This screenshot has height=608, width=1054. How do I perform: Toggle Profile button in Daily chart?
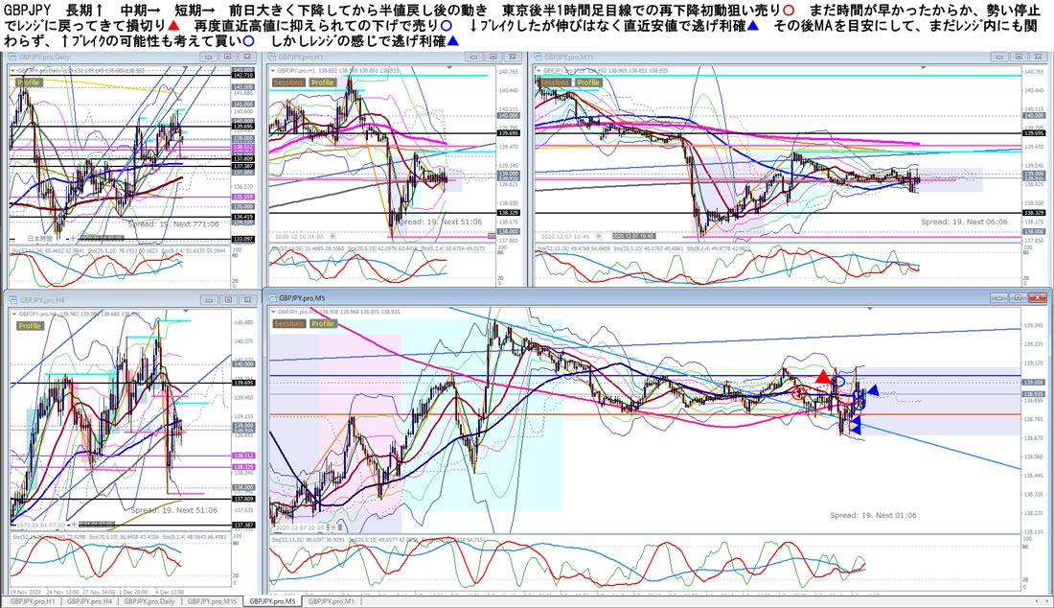pyautogui.click(x=29, y=82)
